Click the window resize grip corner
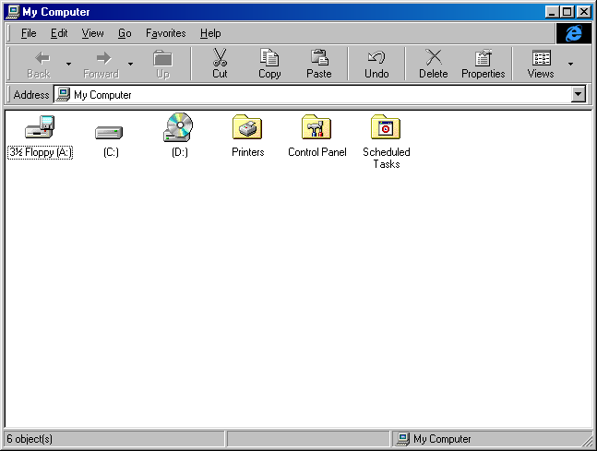 click(587, 442)
